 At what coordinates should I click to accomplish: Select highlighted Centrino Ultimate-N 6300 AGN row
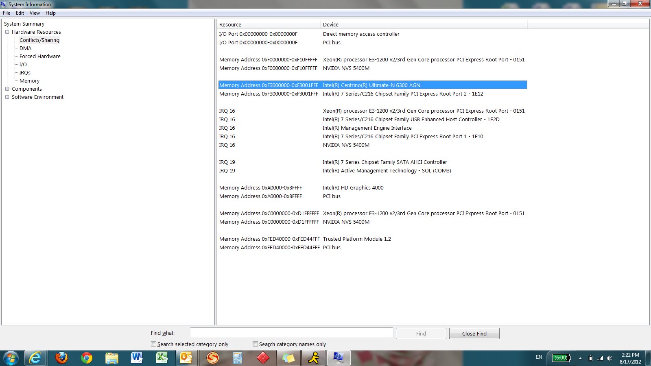click(373, 85)
